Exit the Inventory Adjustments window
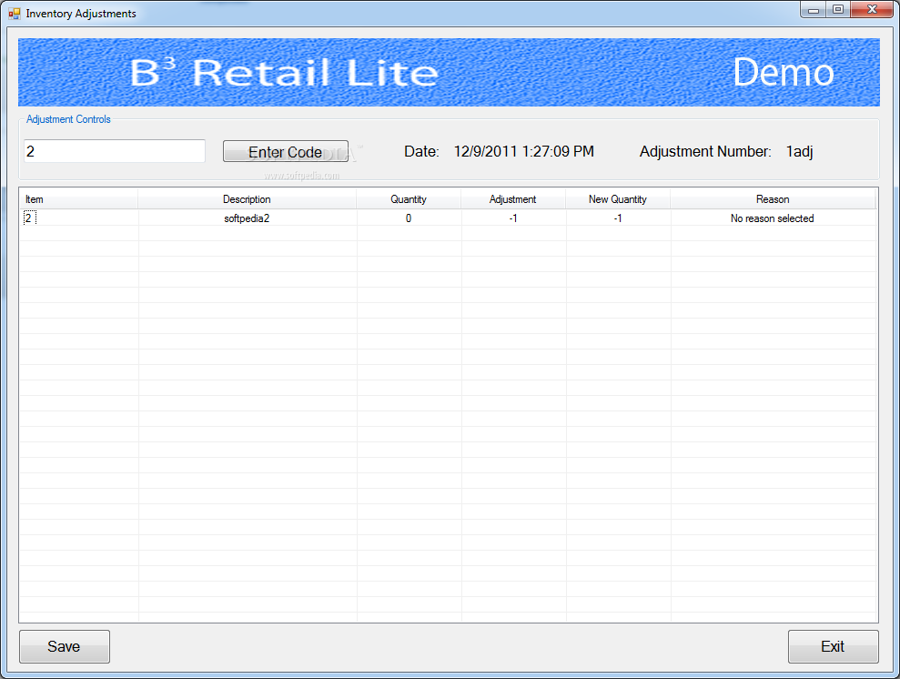The width and height of the screenshot is (900, 679). (833, 646)
